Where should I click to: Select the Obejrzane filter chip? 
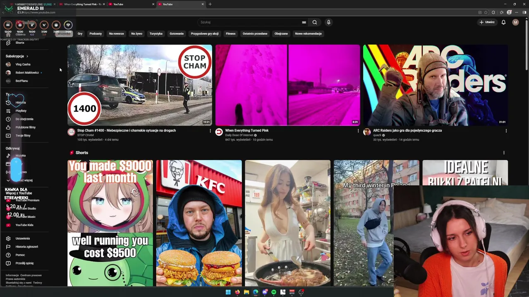click(x=281, y=34)
